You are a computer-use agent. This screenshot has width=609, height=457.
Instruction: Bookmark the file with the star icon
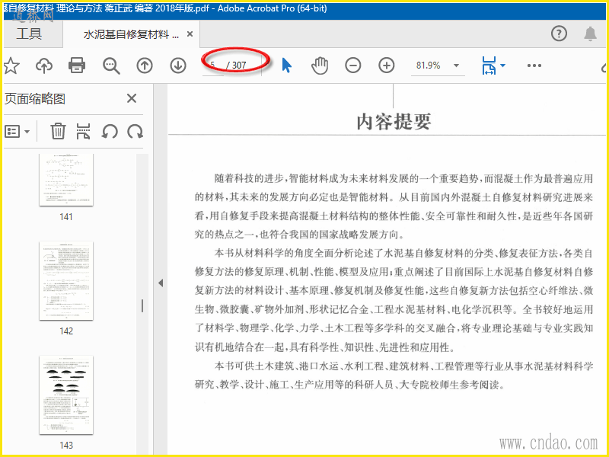tap(11, 66)
